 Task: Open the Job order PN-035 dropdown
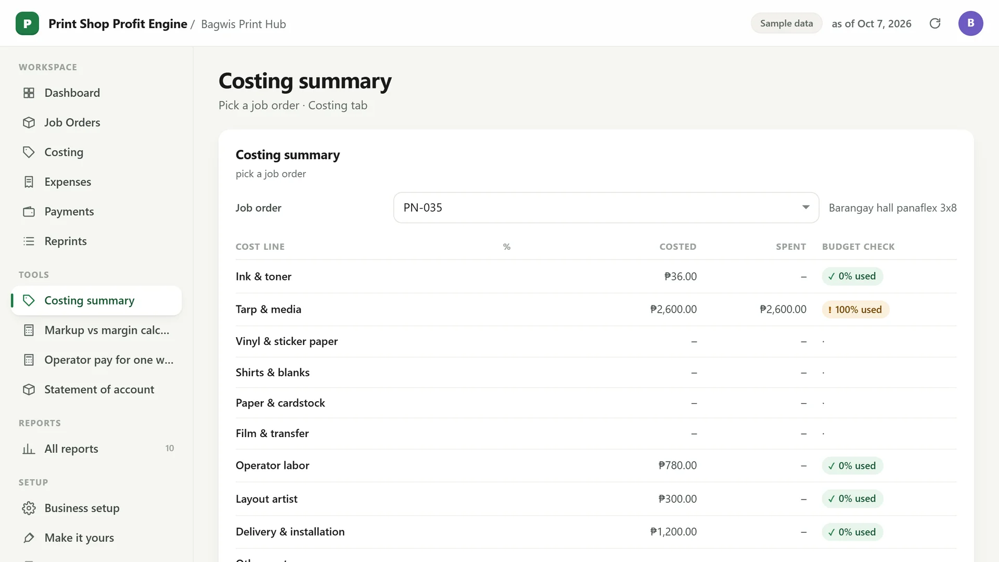606,208
